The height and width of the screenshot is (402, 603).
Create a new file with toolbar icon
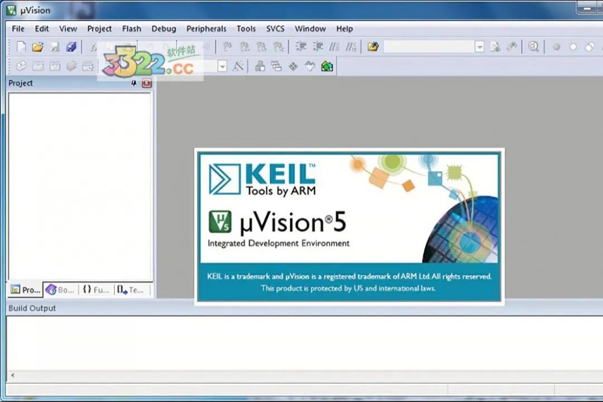[21, 47]
